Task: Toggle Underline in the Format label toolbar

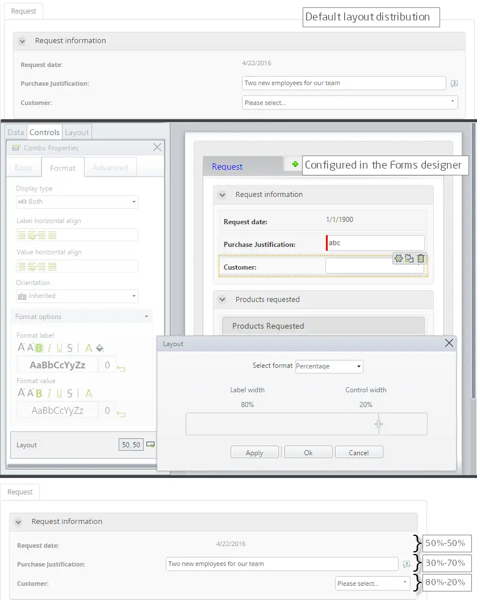Action: [59, 348]
